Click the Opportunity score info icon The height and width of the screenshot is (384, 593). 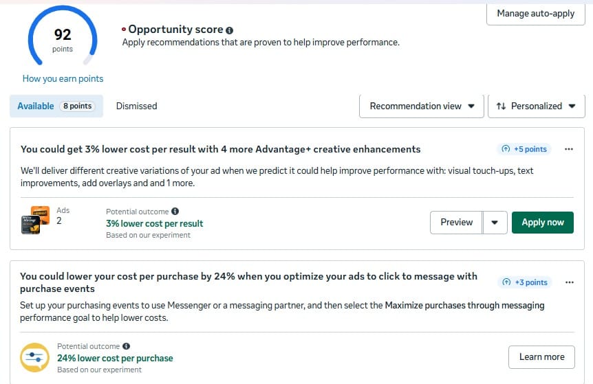pyautogui.click(x=230, y=30)
